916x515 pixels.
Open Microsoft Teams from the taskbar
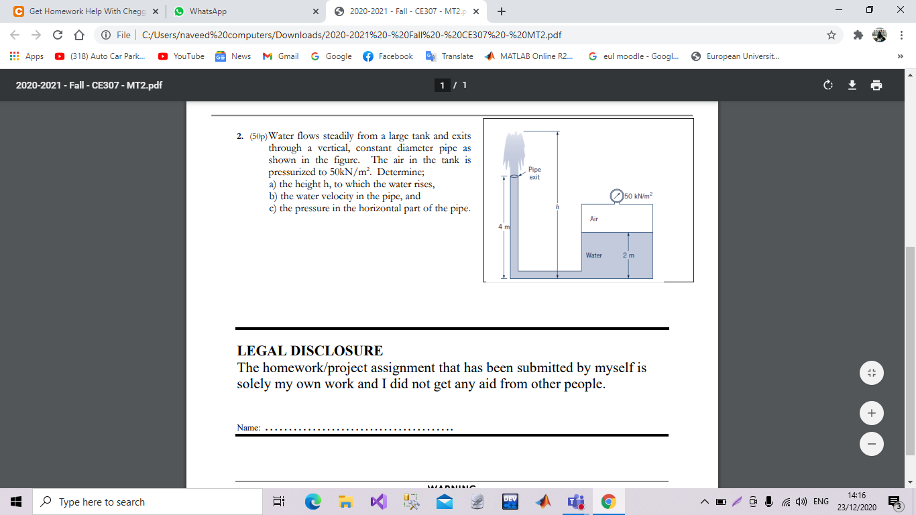(x=575, y=502)
